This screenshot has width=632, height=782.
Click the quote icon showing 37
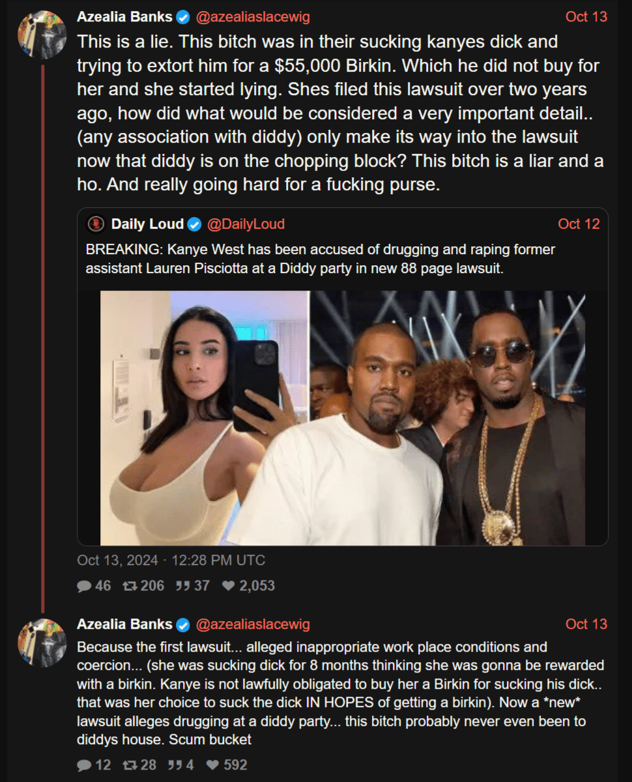click(183, 586)
